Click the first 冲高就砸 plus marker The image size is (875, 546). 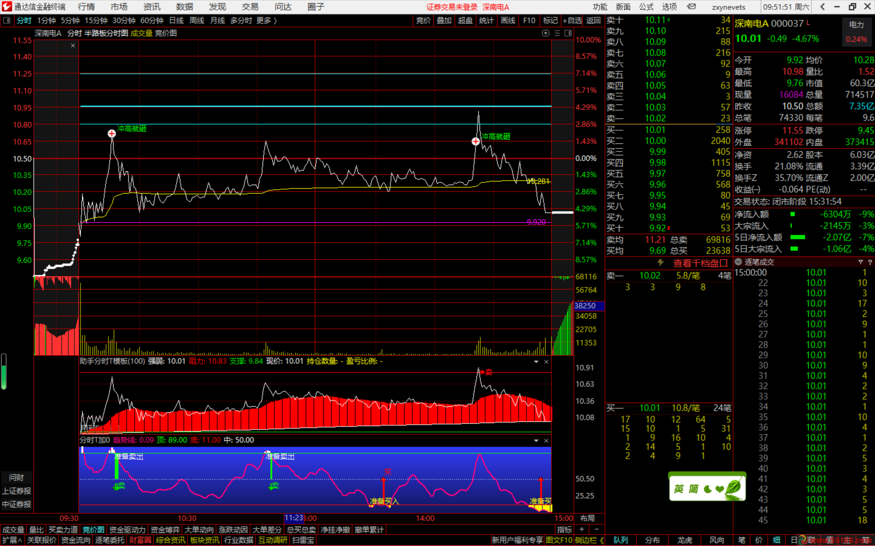pyautogui.click(x=112, y=134)
